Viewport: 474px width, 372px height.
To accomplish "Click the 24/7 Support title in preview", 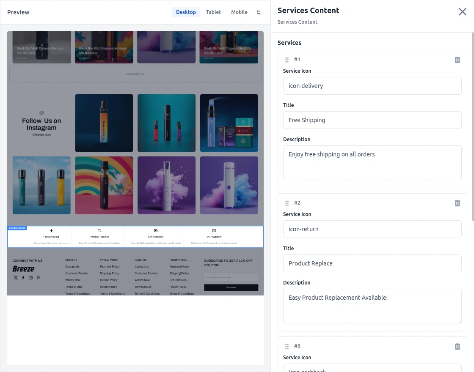I will click(x=214, y=237).
